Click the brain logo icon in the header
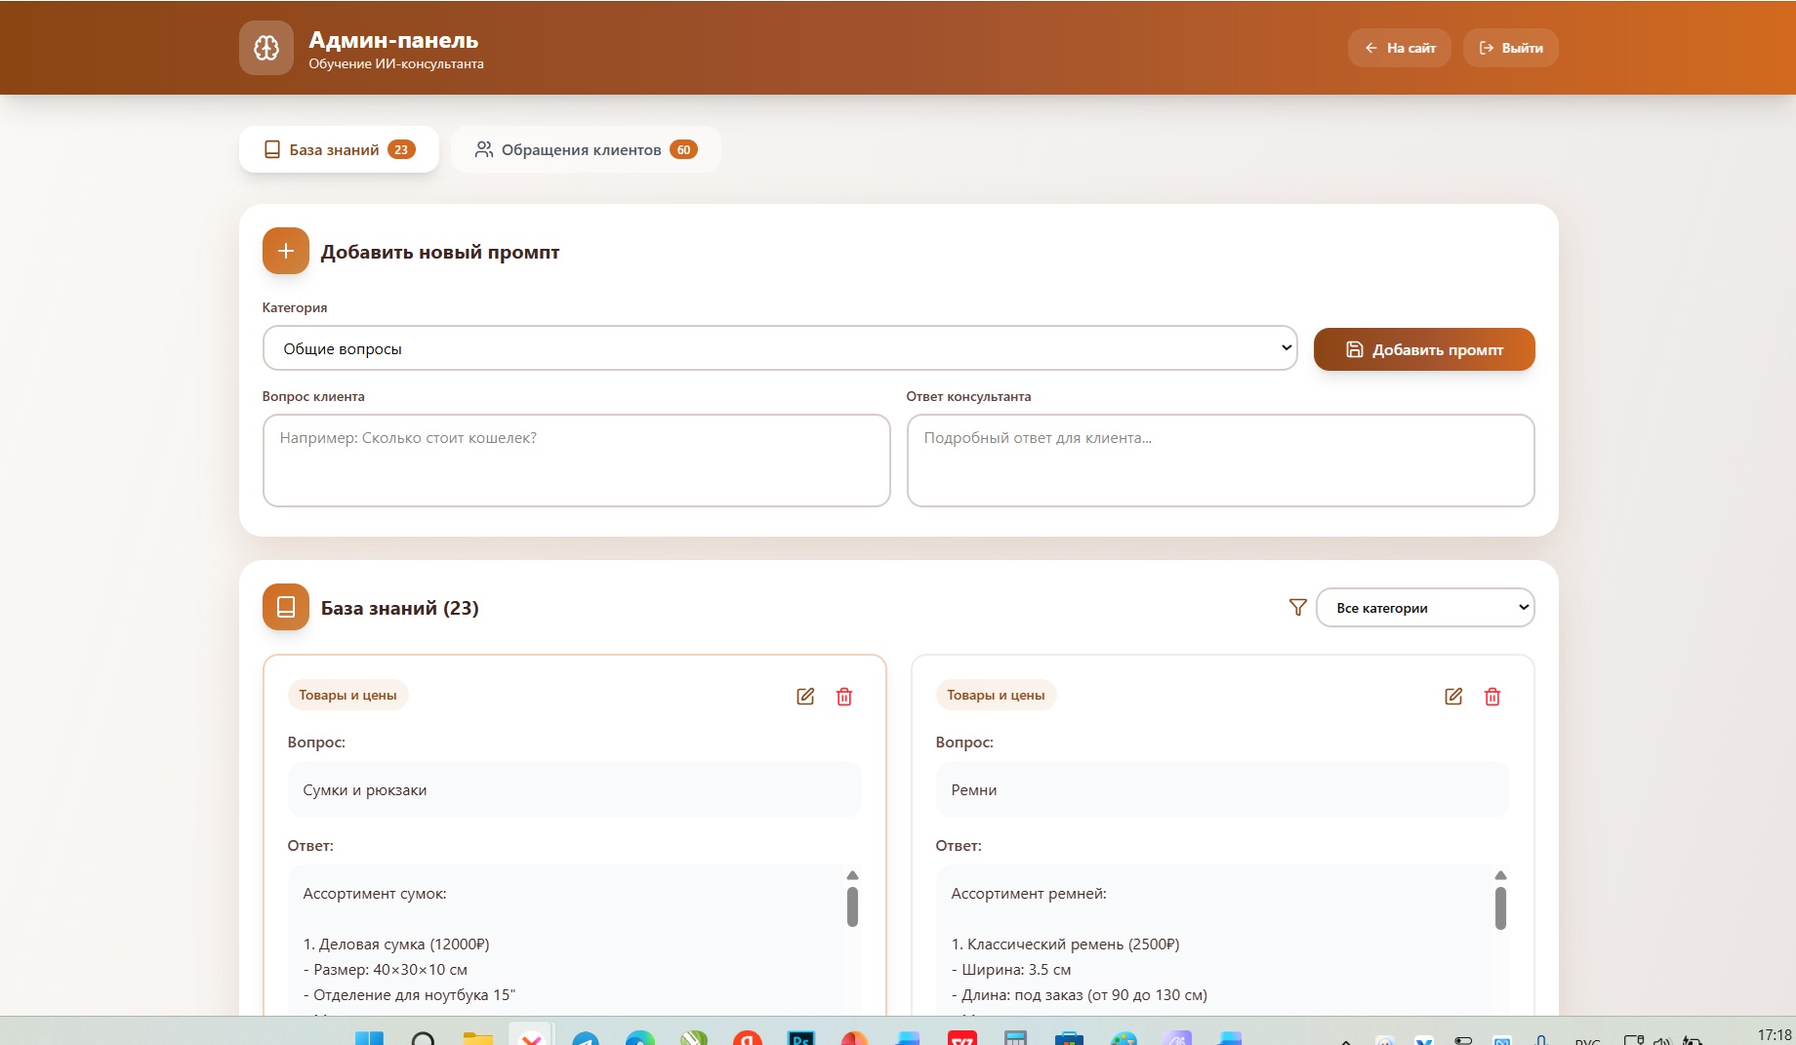The height and width of the screenshot is (1045, 1796). click(x=266, y=48)
